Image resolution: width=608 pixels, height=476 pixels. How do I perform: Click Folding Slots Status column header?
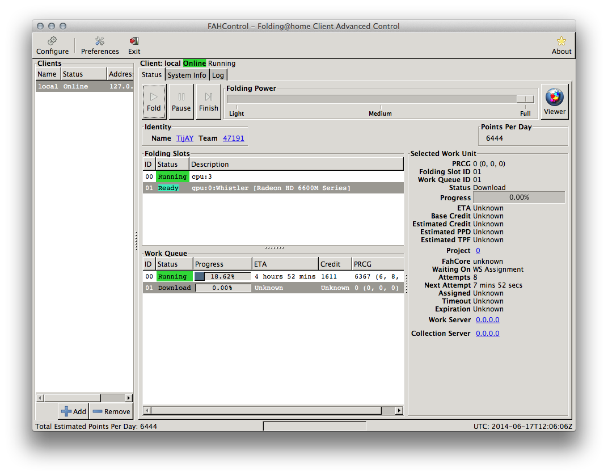[172, 164]
